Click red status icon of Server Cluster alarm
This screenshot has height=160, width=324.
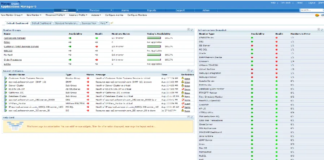[88, 85]
